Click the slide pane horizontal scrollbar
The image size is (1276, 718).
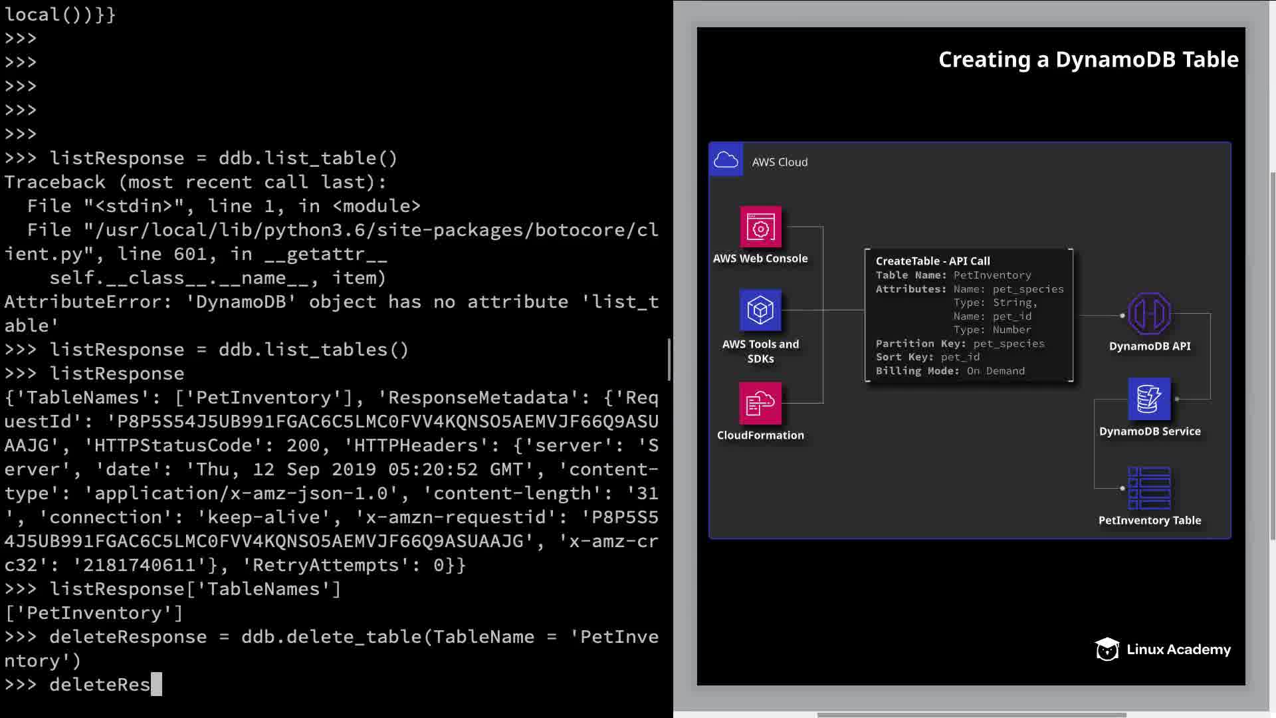click(x=970, y=715)
